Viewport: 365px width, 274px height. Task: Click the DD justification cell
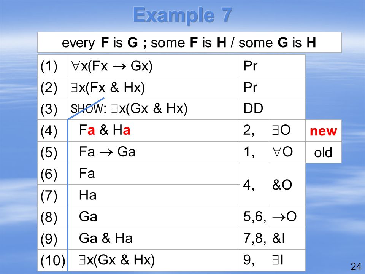[x=273, y=109]
